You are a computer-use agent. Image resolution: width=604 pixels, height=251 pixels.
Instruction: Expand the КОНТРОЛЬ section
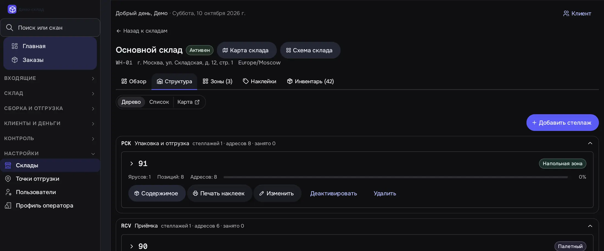point(50,139)
